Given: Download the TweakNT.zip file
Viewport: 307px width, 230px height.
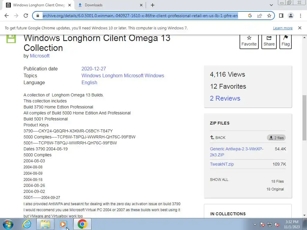Looking at the screenshot, I should pyautogui.click(x=222, y=164).
